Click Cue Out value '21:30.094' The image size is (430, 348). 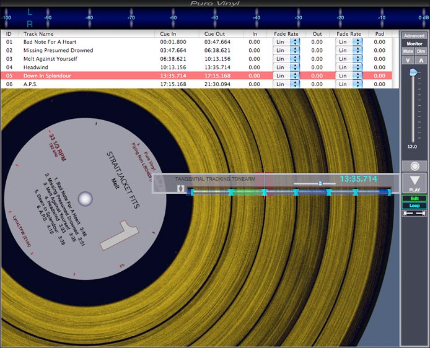coord(217,84)
